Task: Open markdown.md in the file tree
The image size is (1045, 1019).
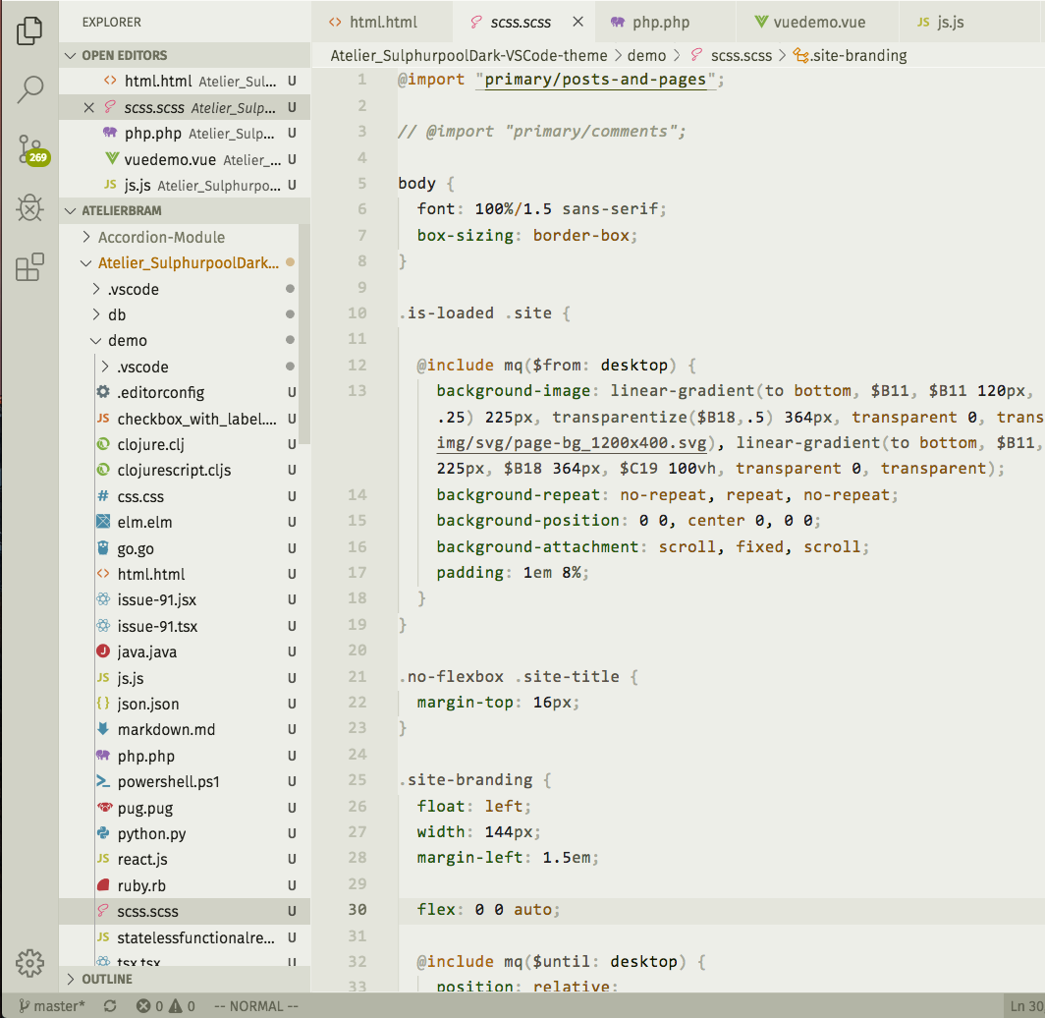Action: point(166,729)
